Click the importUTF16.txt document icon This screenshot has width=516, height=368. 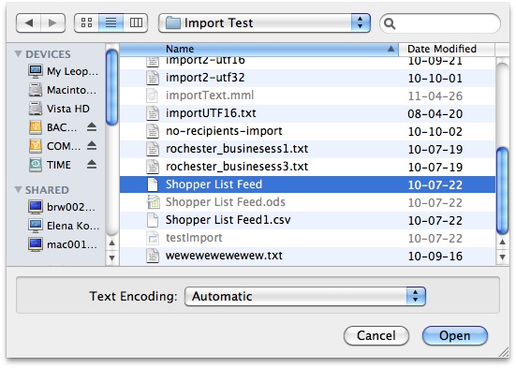153,113
